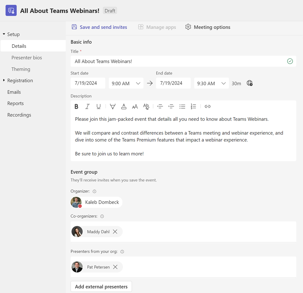Collapse the Setup section in the sidebar
Viewport: 303px width, 293px height.
coord(4,34)
